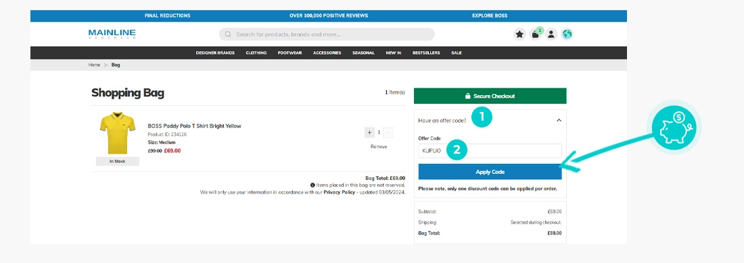
Task: Click the Bag breadcrumb text
Action: [116, 65]
